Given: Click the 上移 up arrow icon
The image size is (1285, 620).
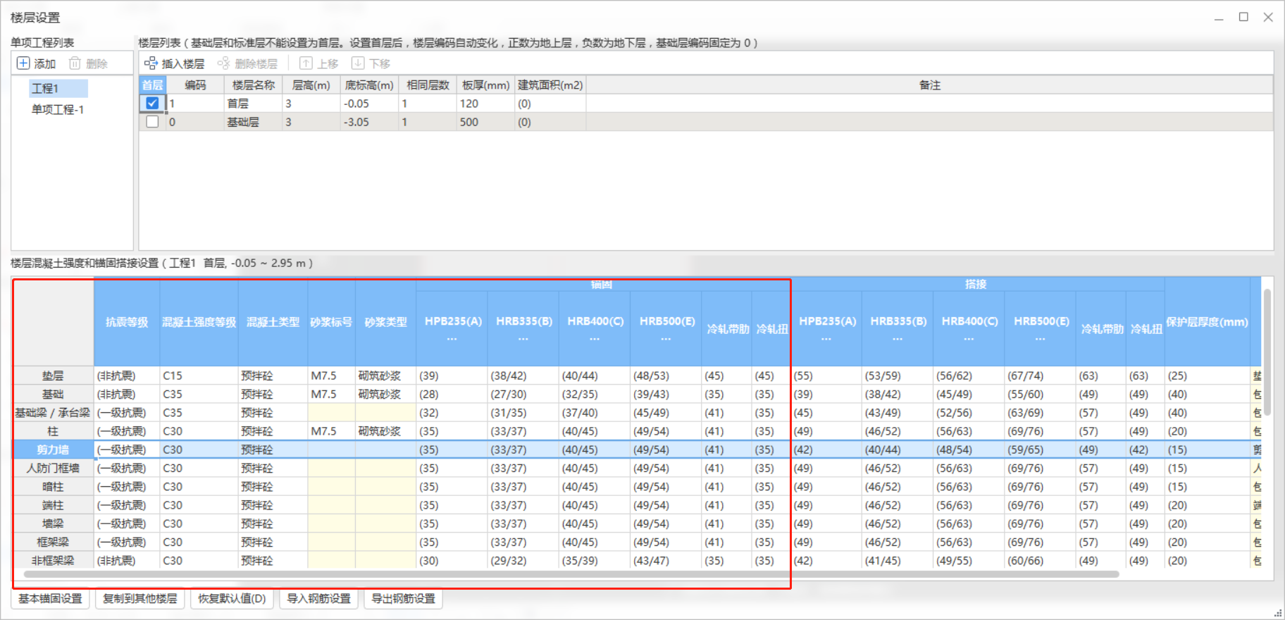Looking at the screenshot, I should (306, 63).
